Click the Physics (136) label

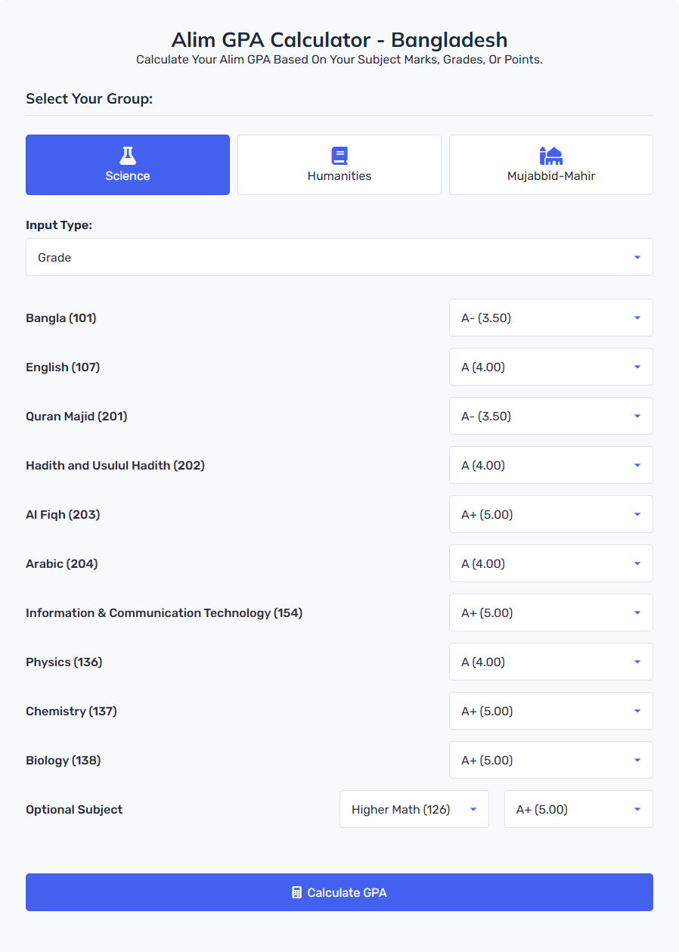point(64,662)
